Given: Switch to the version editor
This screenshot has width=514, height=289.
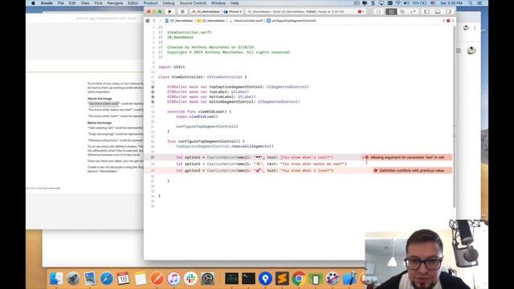Looking at the screenshot, I should (413, 11).
